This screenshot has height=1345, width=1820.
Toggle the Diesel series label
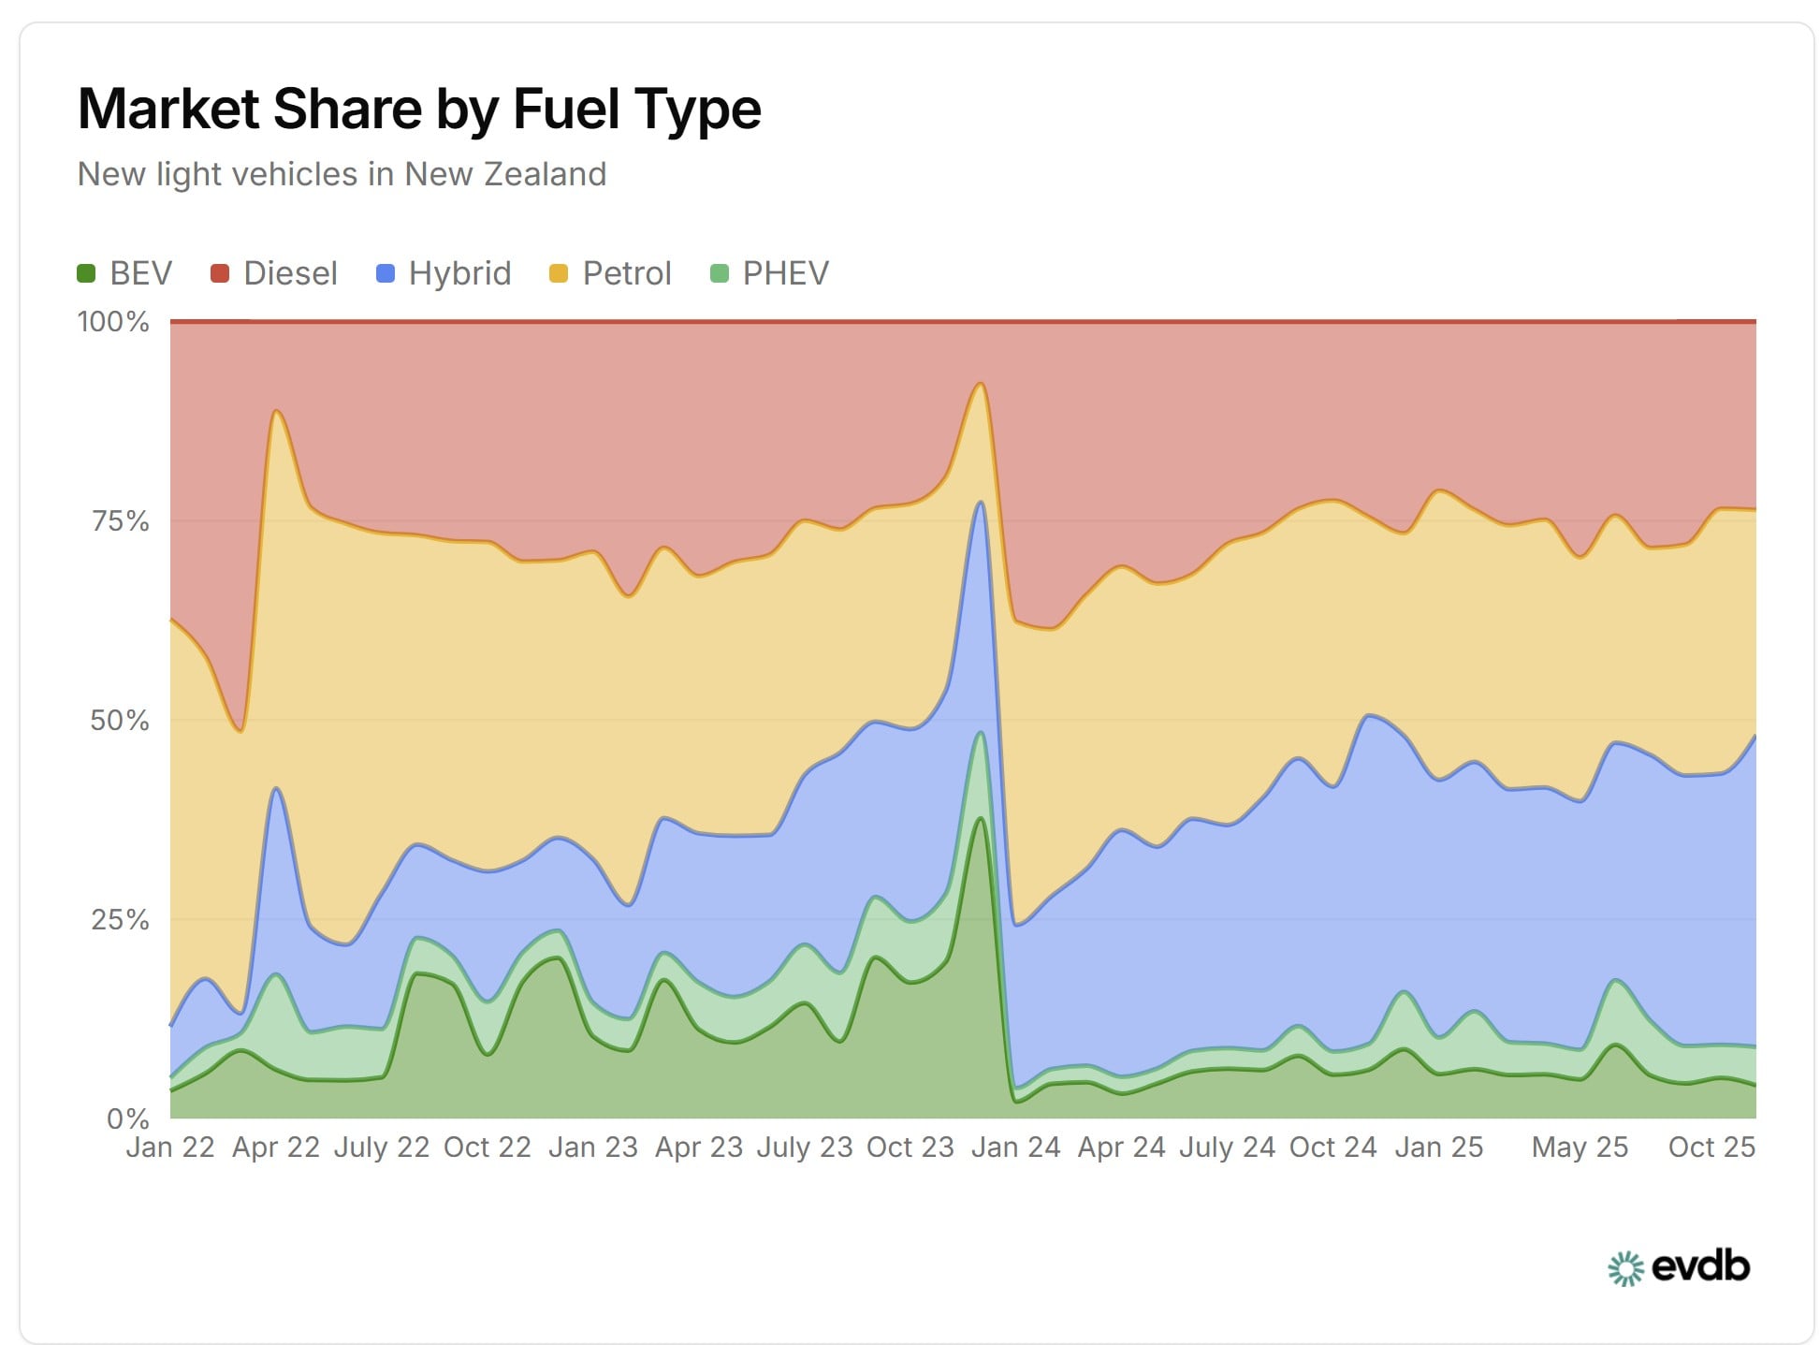(x=290, y=273)
